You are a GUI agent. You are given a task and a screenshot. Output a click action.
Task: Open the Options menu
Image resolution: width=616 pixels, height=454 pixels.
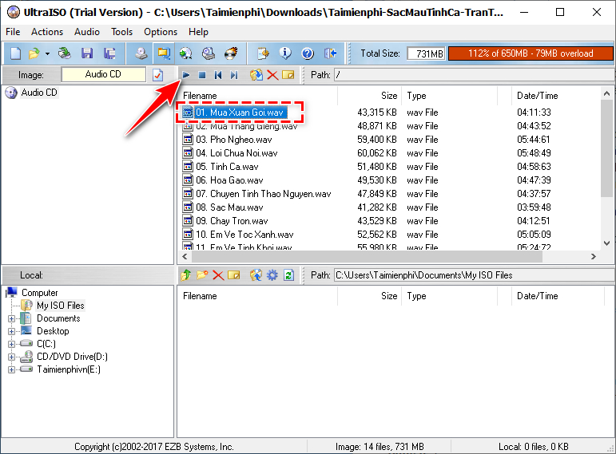click(161, 32)
